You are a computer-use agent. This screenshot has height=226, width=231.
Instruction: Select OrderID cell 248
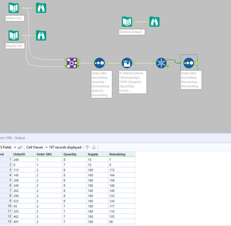click(24, 160)
